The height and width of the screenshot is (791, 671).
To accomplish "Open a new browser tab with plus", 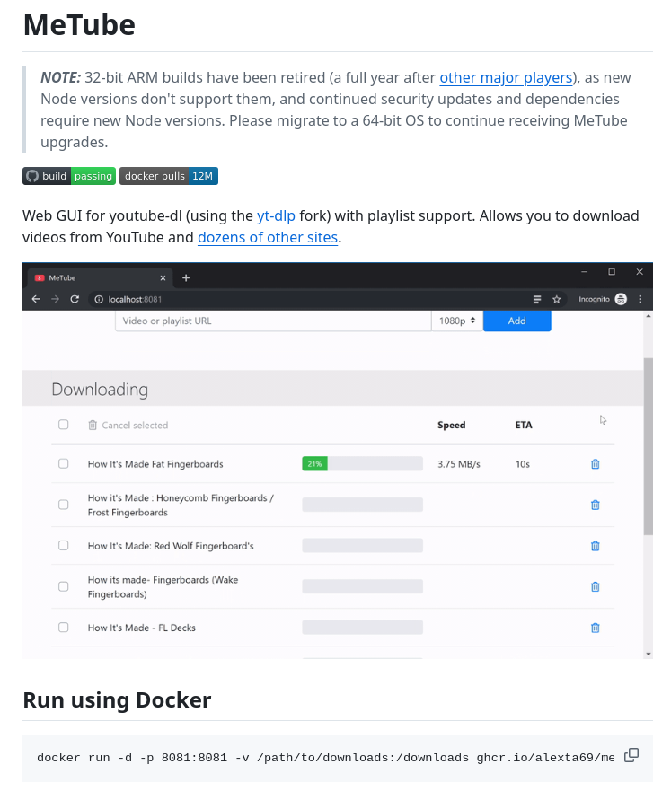I will pos(186,278).
